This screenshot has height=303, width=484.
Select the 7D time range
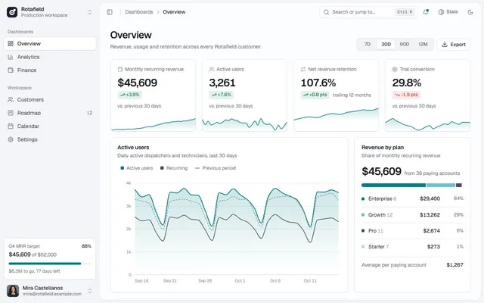point(368,44)
